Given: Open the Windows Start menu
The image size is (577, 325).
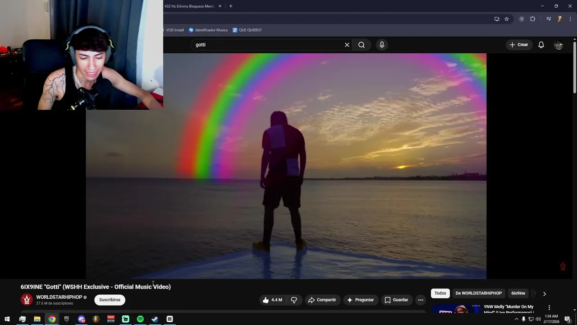Looking at the screenshot, I should (x=7, y=319).
